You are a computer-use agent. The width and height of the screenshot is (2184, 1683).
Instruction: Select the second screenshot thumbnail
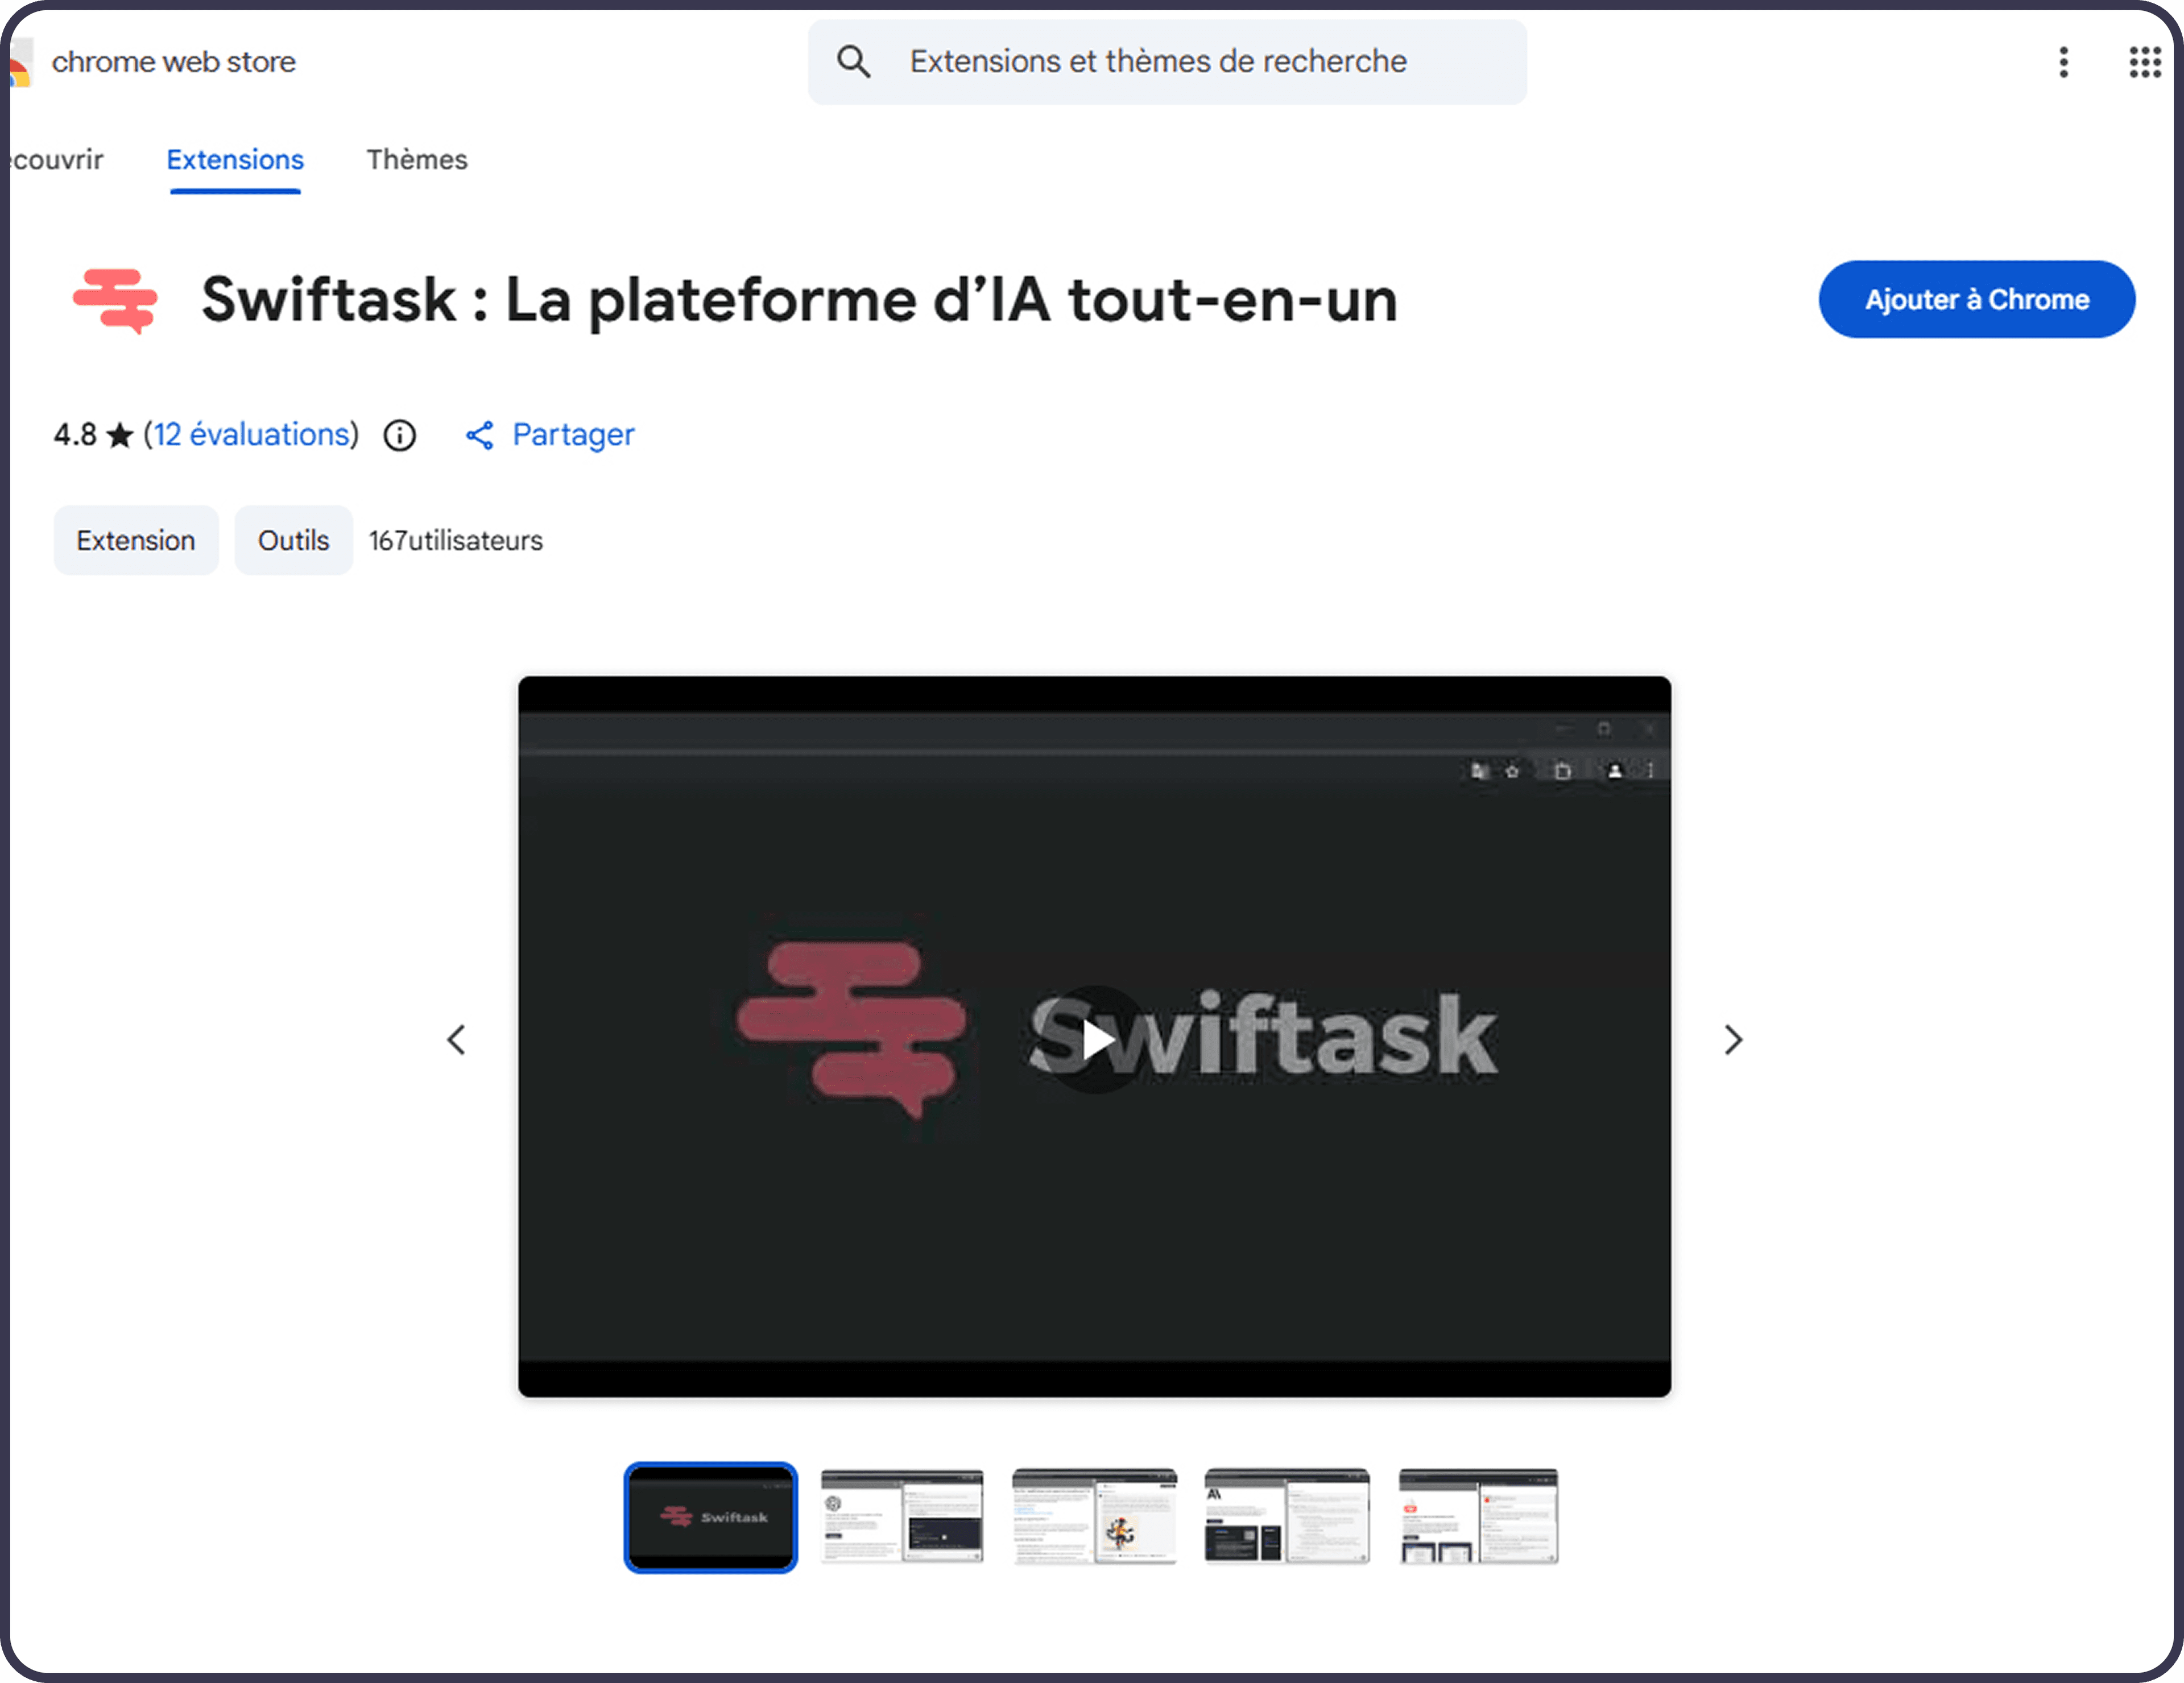pos(902,1516)
